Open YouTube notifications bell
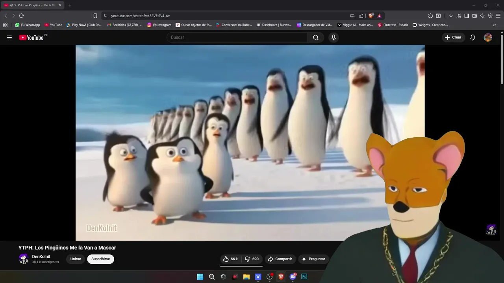 473,37
